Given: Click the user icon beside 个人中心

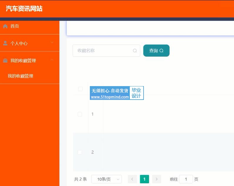Looking at the screenshot, I should [x=5, y=43].
